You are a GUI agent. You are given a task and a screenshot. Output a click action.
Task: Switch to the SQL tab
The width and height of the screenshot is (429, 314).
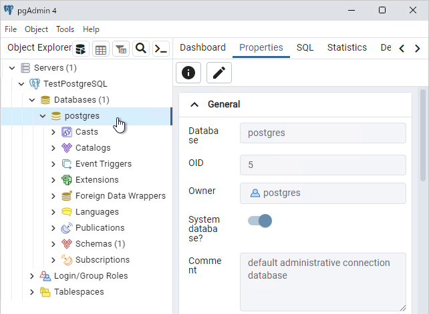[305, 47]
